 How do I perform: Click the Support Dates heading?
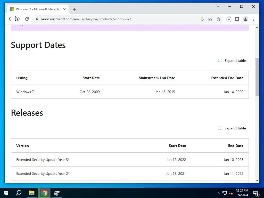(38, 45)
